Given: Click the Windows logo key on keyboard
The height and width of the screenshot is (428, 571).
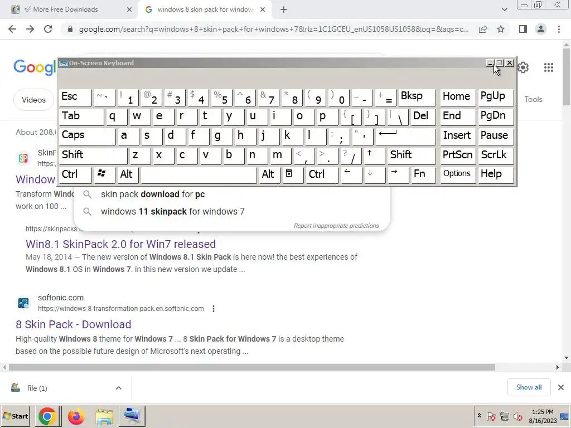Looking at the screenshot, I should coord(104,175).
